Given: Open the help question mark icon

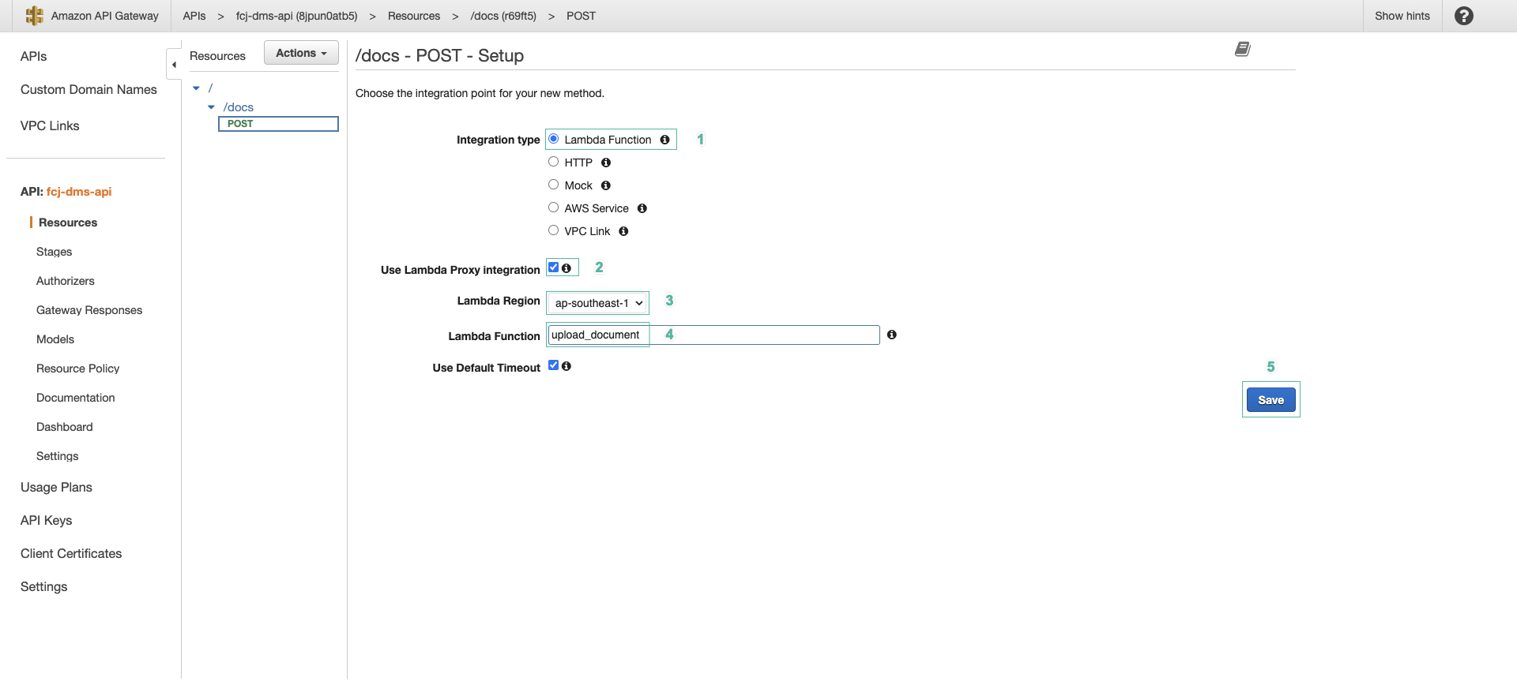Looking at the screenshot, I should 1463,16.
